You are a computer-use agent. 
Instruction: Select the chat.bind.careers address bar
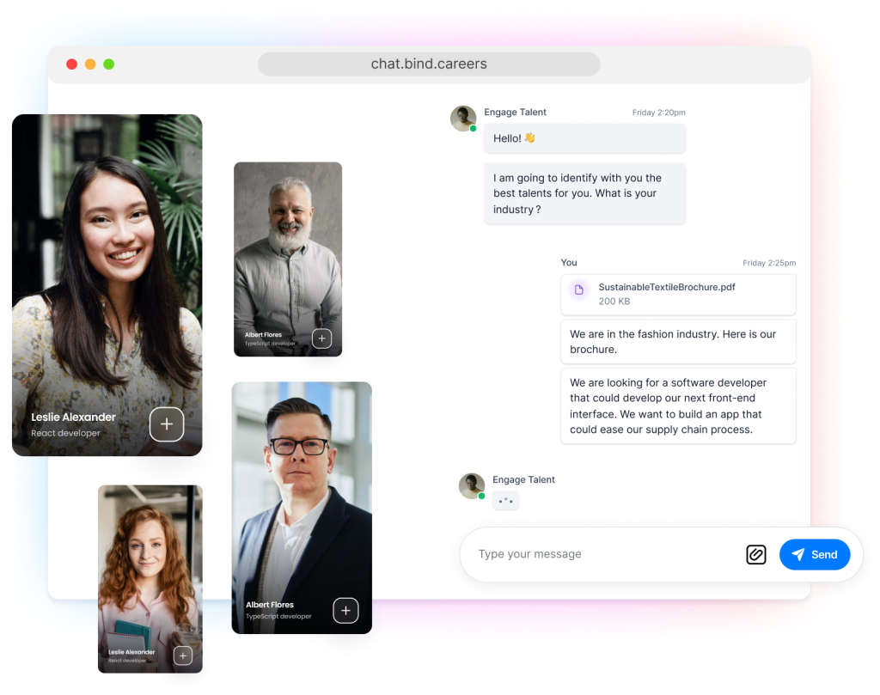428,64
